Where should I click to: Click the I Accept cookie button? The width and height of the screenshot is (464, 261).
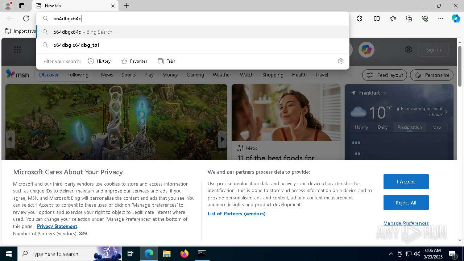[x=406, y=182]
